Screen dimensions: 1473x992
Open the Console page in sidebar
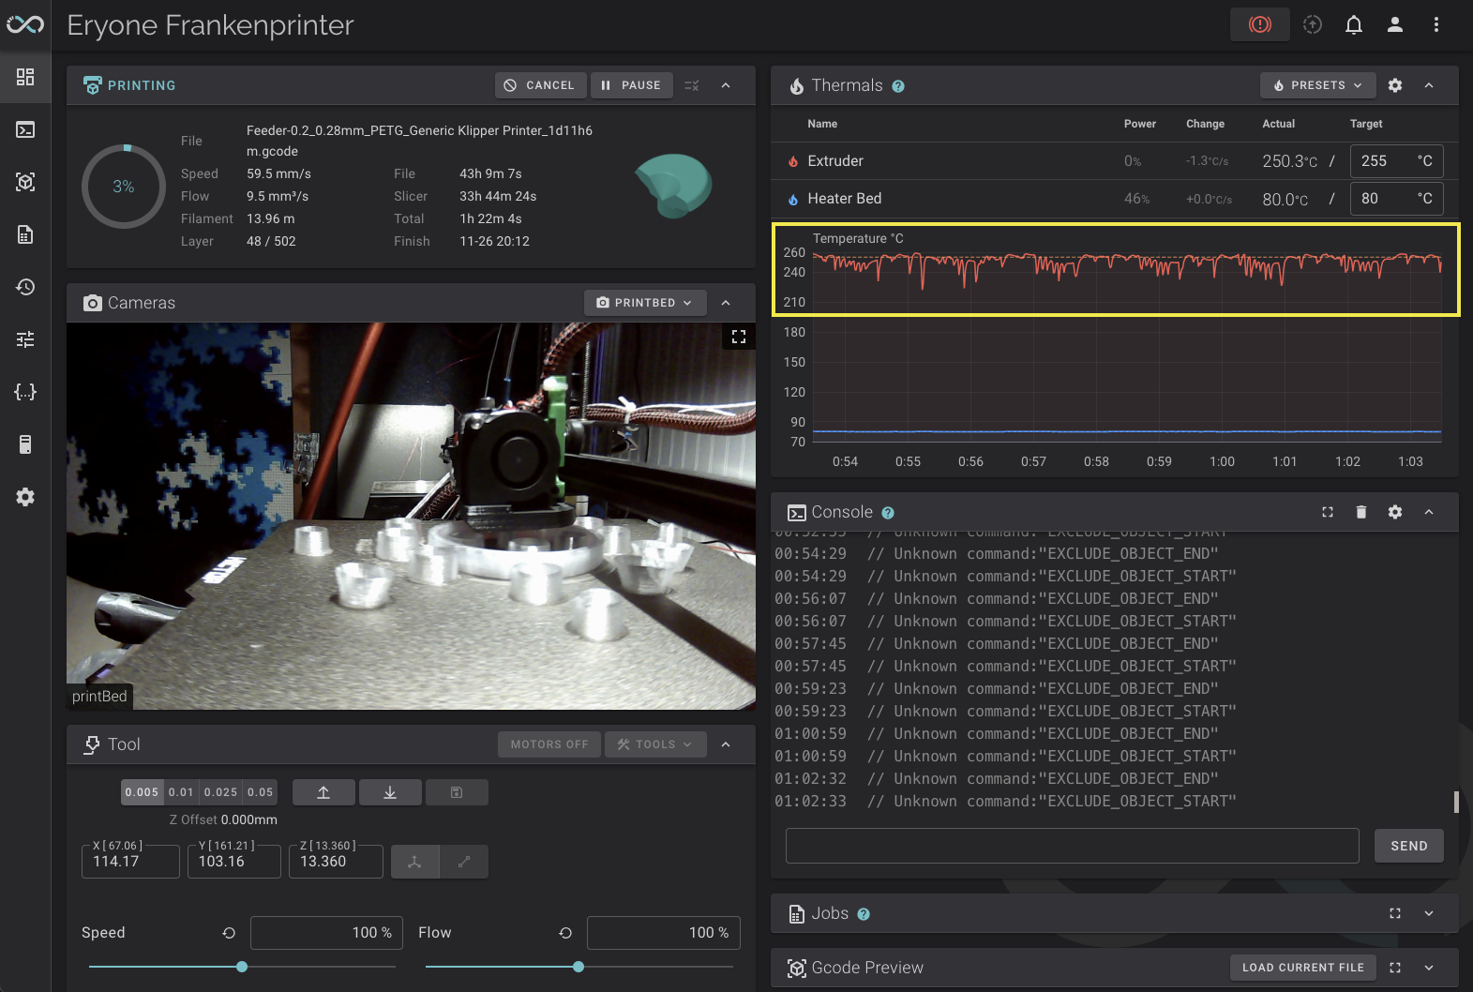(x=25, y=129)
